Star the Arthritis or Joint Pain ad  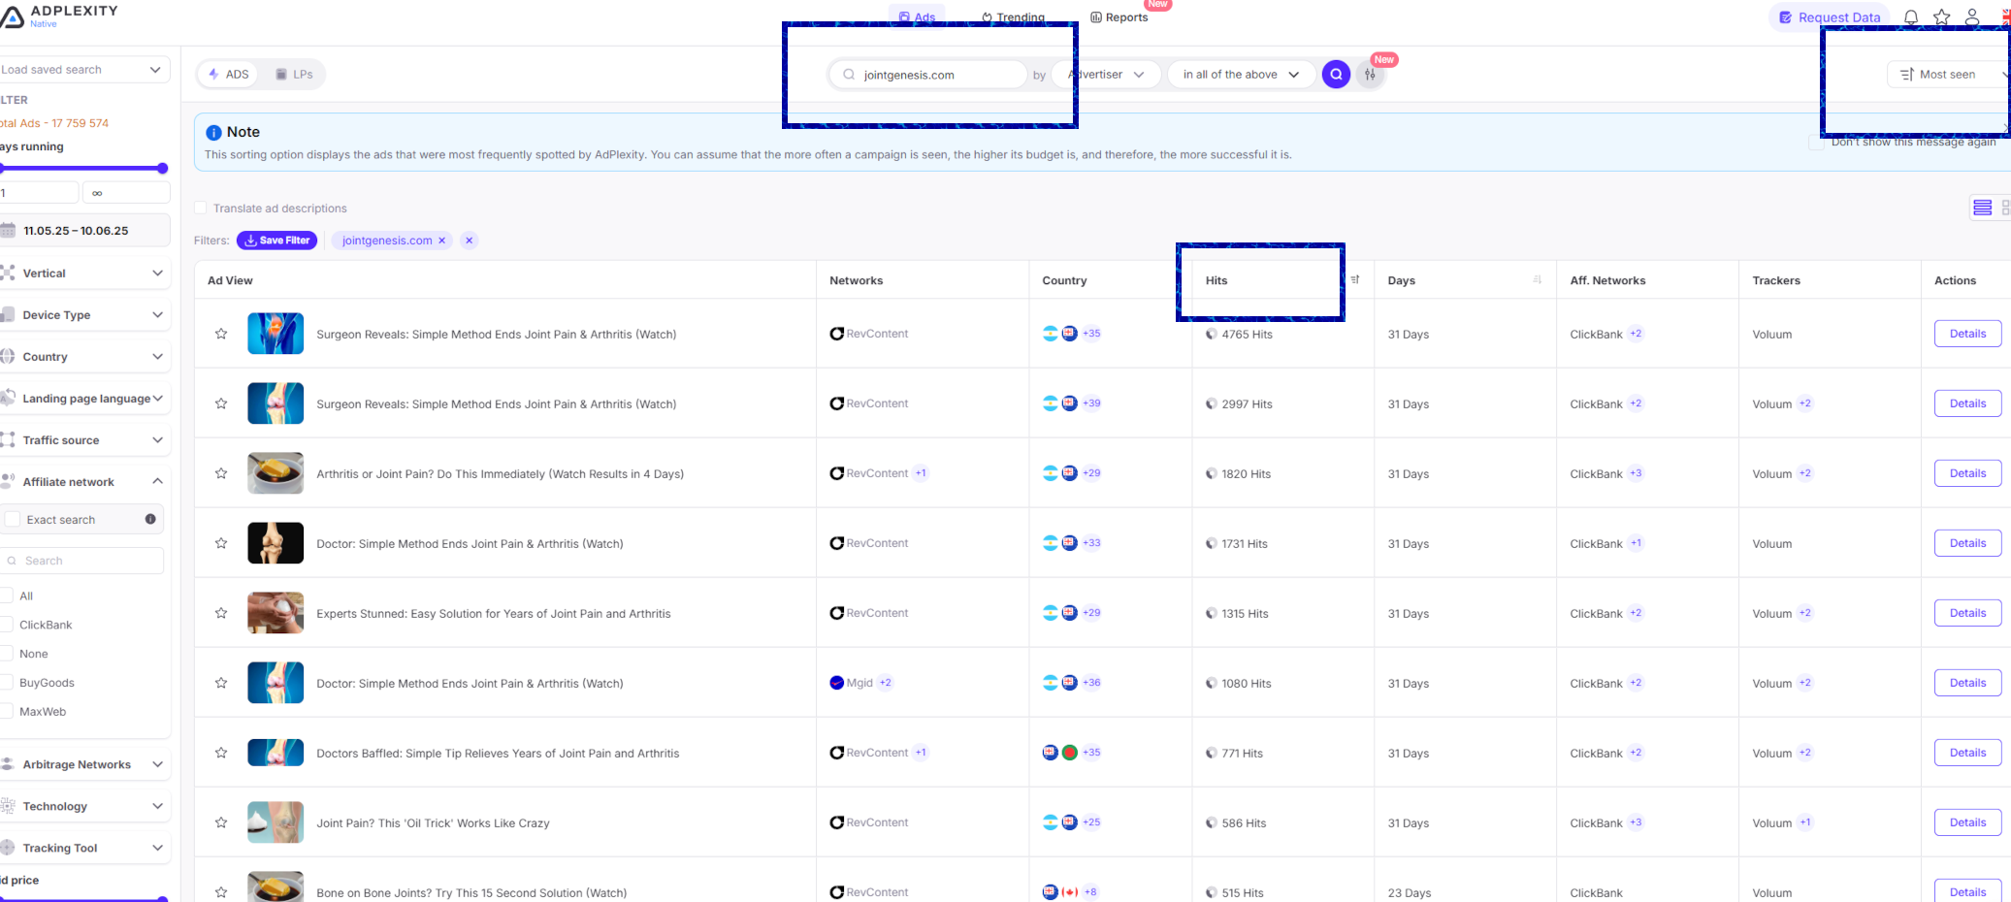tap(221, 473)
